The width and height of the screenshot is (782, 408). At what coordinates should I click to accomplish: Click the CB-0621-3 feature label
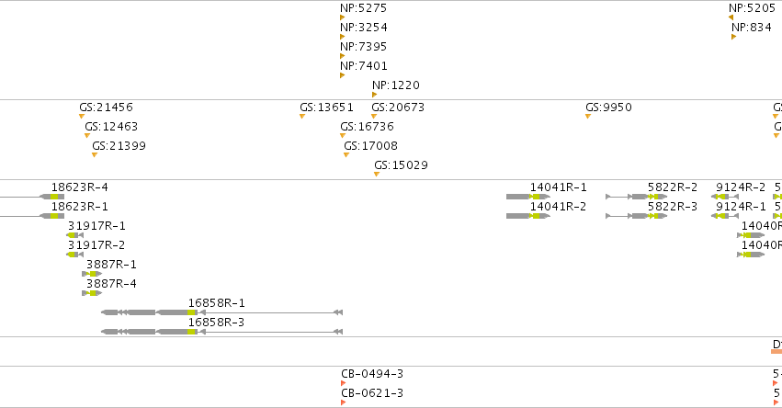(372, 393)
